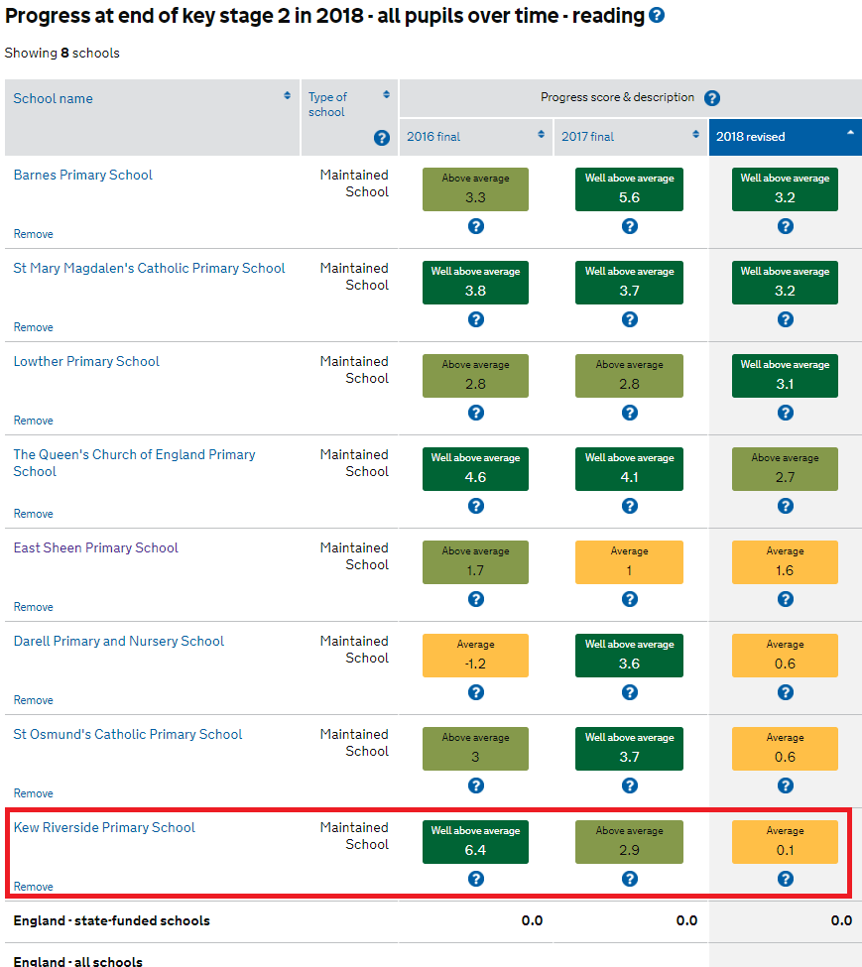Image resolution: width=862 pixels, height=967 pixels.
Task: Open St Mary Magdalen's Catholic Primary School
Action: coord(149,268)
